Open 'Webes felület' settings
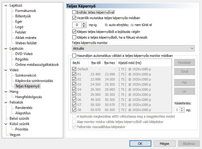 click(x=26, y=43)
